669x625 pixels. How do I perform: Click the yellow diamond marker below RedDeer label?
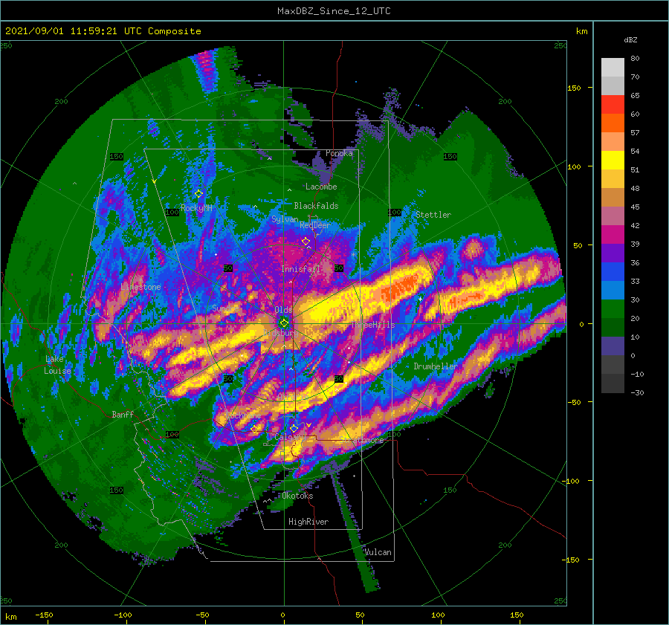pos(306,242)
